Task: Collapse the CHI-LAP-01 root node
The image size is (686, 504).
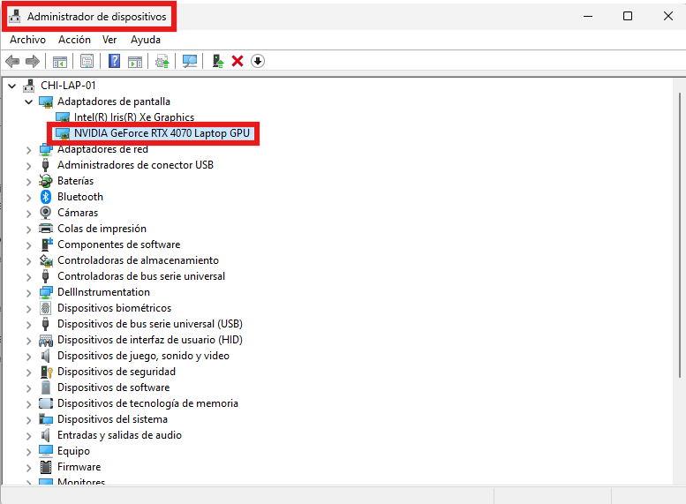Action: click(x=12, y=86)
